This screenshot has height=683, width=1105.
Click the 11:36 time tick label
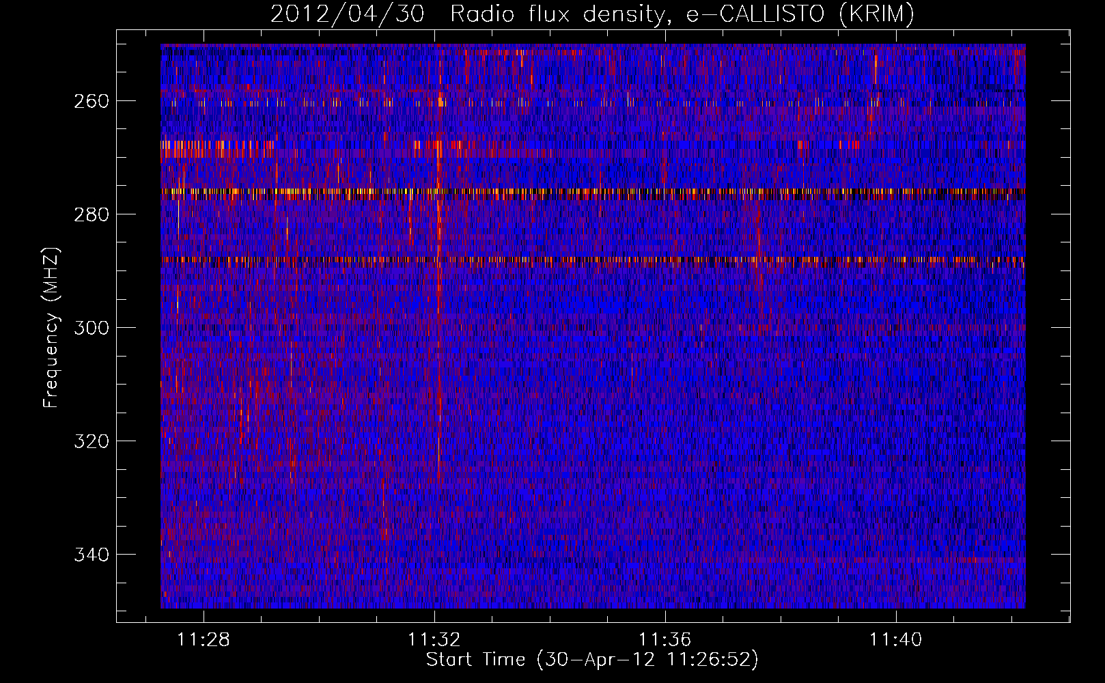click(665, 639)
